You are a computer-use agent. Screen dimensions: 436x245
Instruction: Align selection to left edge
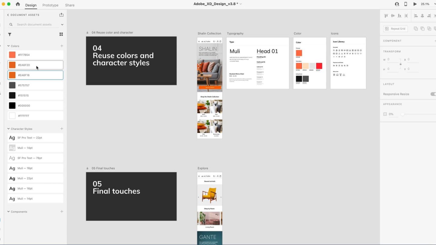pos(416,16)
